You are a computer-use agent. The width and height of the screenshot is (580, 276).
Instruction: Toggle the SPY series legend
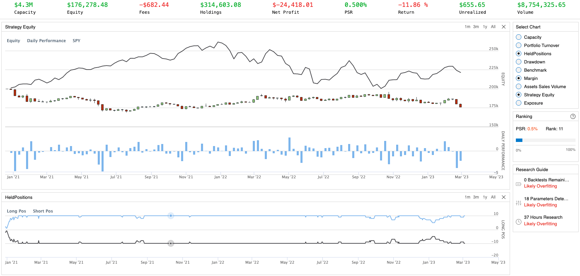tap(76, 40)
